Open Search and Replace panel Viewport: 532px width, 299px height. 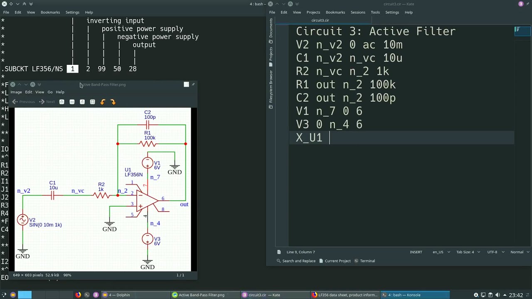pyautogui.click(x=296, y=261)
